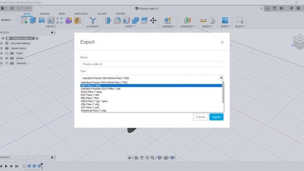Switch to the SHEET METAL tab
Screen dimensions: 304x171
81,14
